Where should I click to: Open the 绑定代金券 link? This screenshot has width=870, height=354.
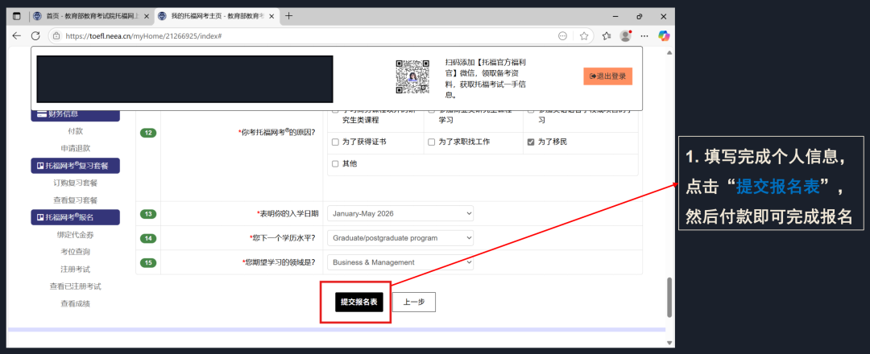76,235
